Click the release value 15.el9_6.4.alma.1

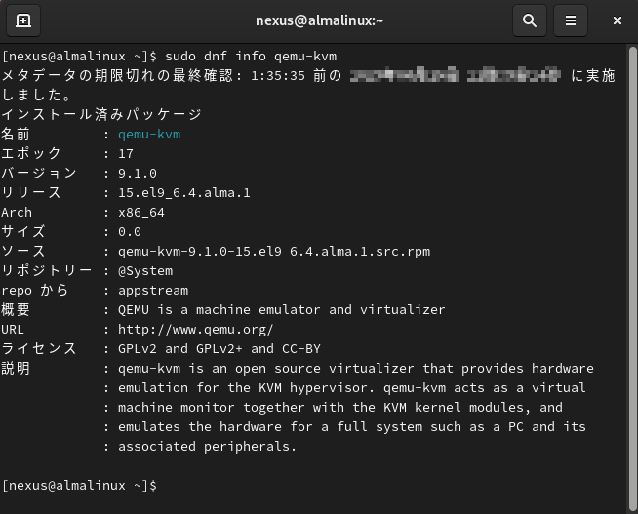(184, 193)
